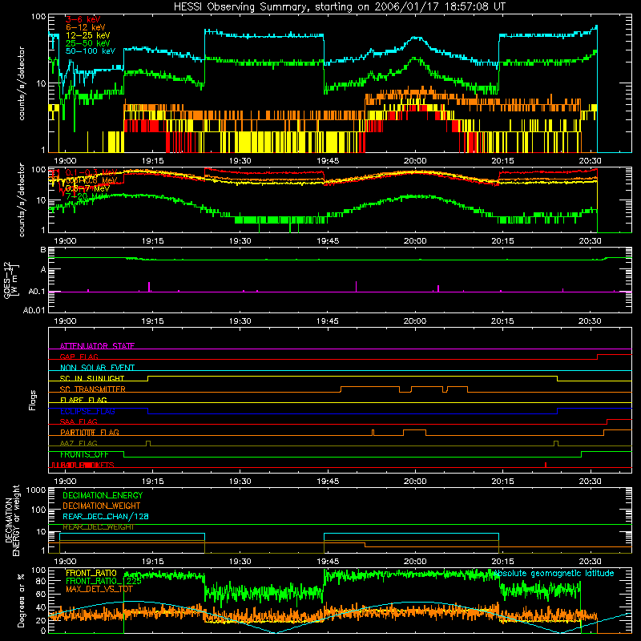Click the NON_SOLAR_EVENT flag label

[x=97, y=368]
